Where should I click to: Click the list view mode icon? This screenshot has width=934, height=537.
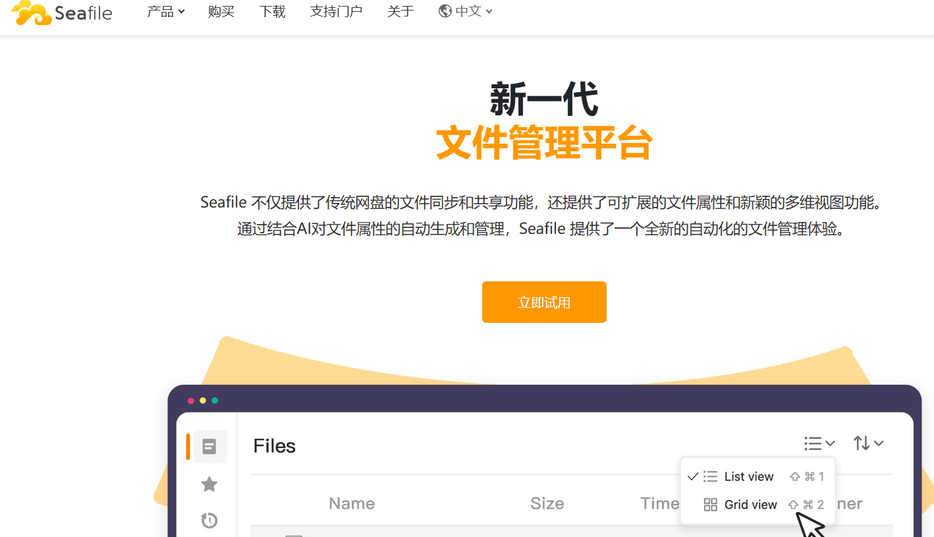(813, 443)
